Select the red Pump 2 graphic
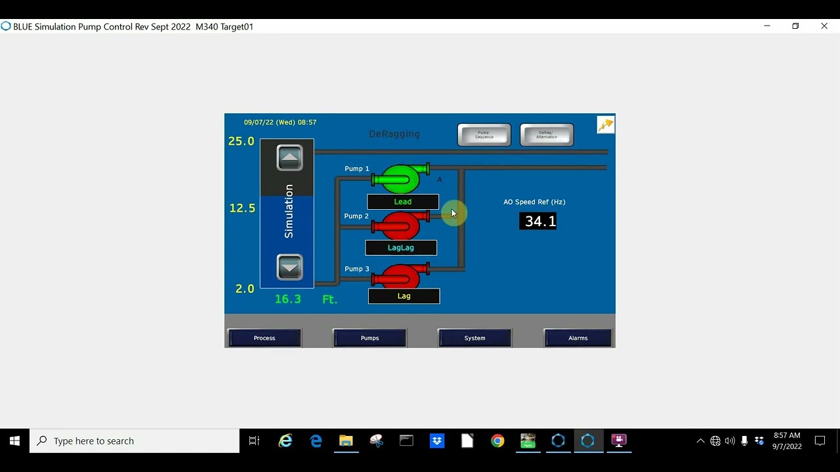840x472 pixels. click(x=400, y=226)
